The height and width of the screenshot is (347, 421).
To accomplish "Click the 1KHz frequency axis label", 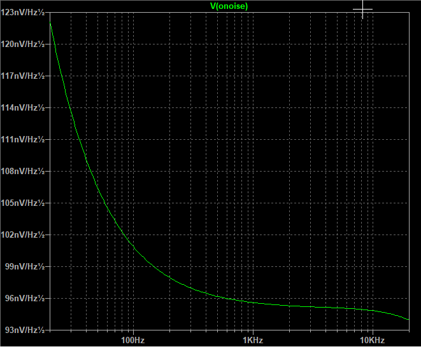I will pos(253,340).
